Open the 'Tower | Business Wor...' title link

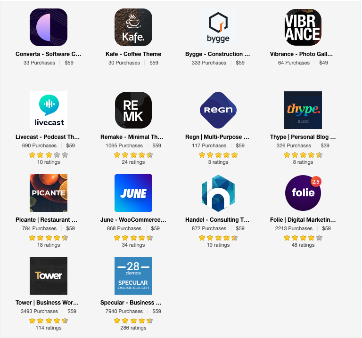pyautogui.click(x=47, y=303)
